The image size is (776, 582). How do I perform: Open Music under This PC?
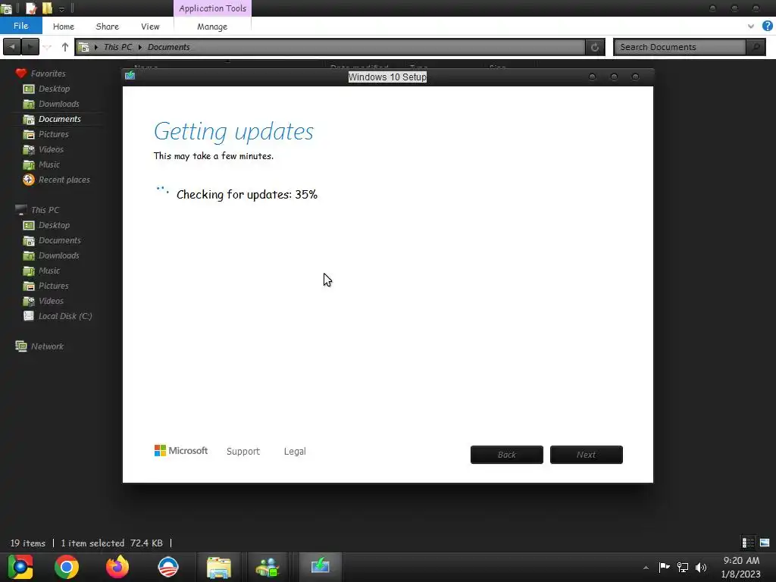[49, 271]
